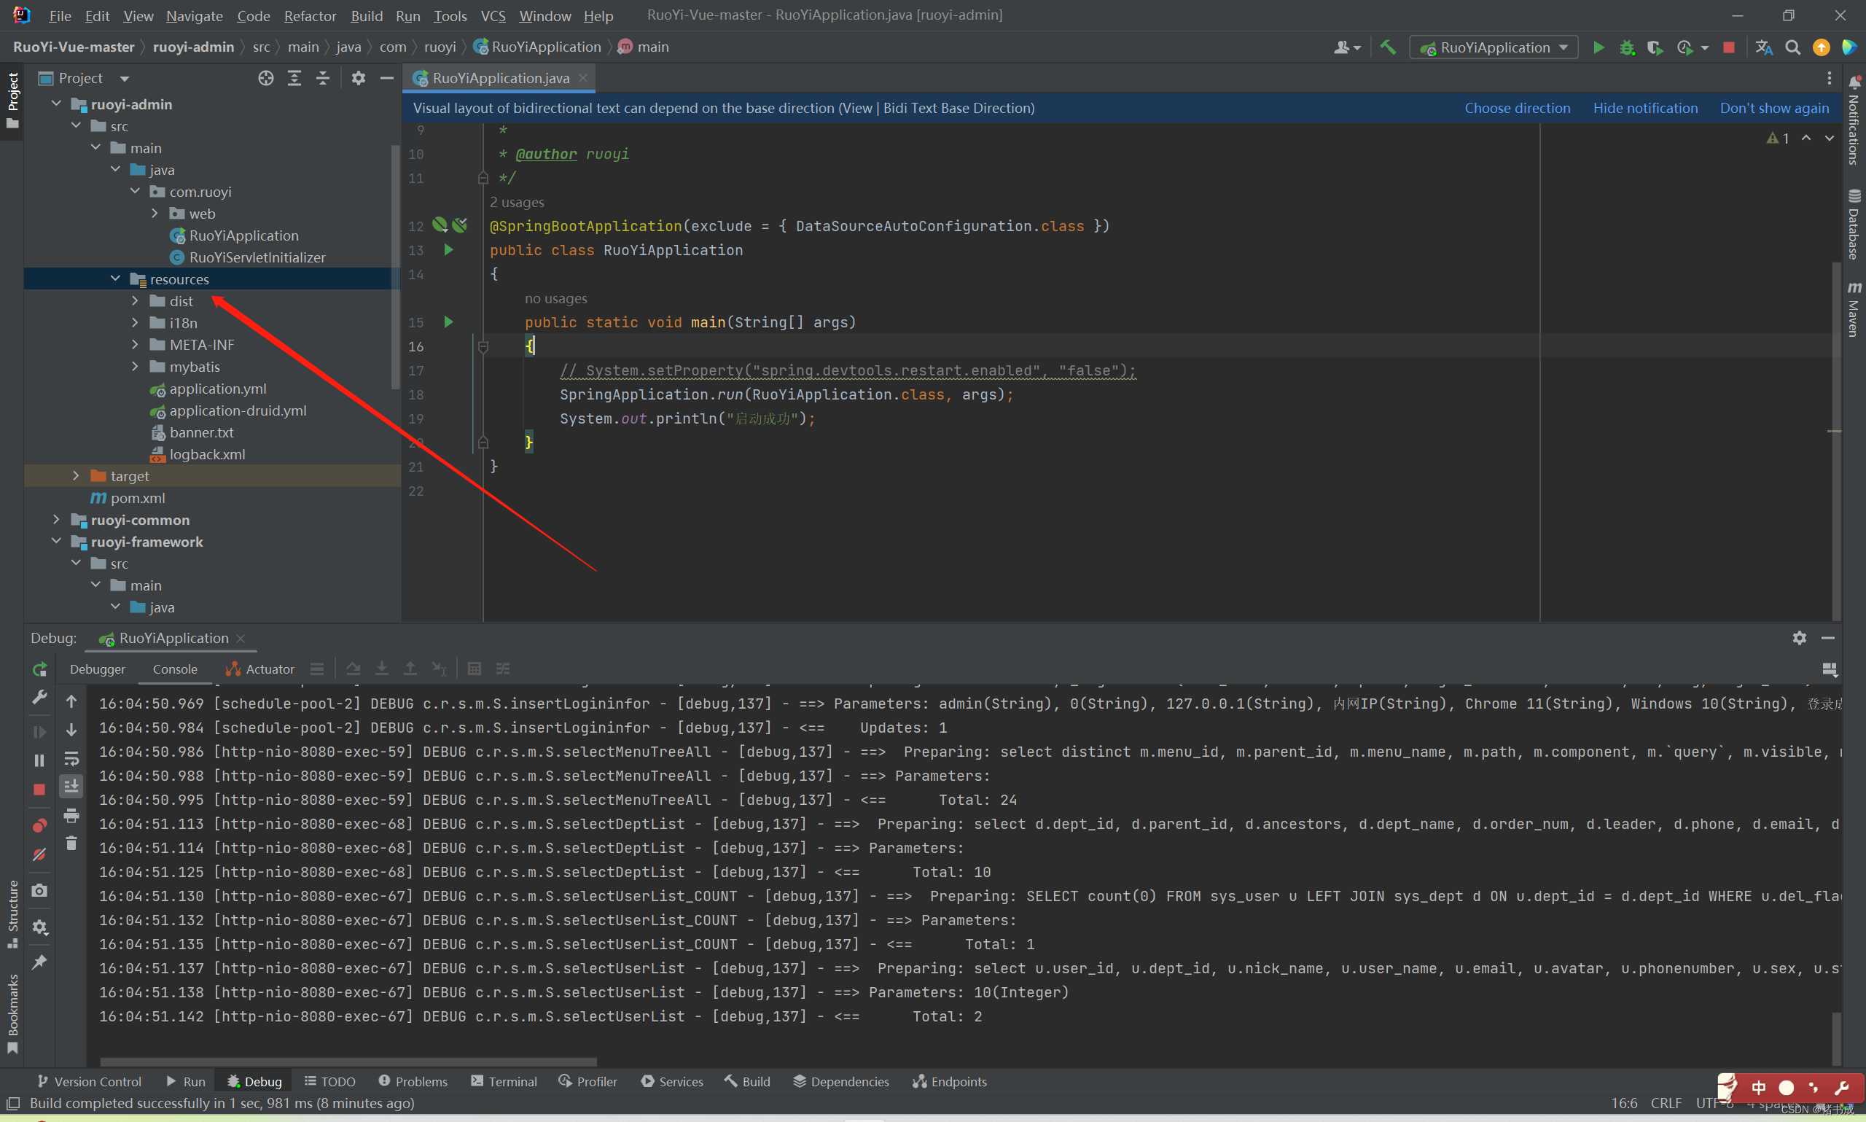Click the Mute Breakpoints icon
Viewport: 1866px width, 1122px height.
(39, 854)
